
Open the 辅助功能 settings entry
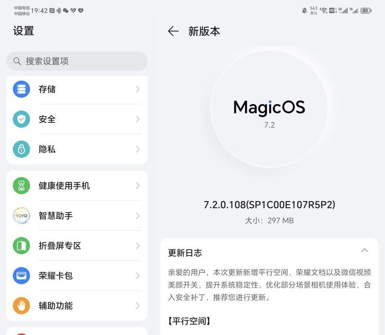pos(77,306)
